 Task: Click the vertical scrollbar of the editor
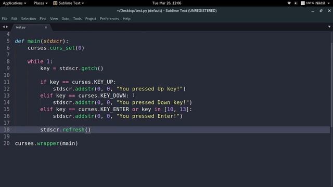(x=331, y=85)
